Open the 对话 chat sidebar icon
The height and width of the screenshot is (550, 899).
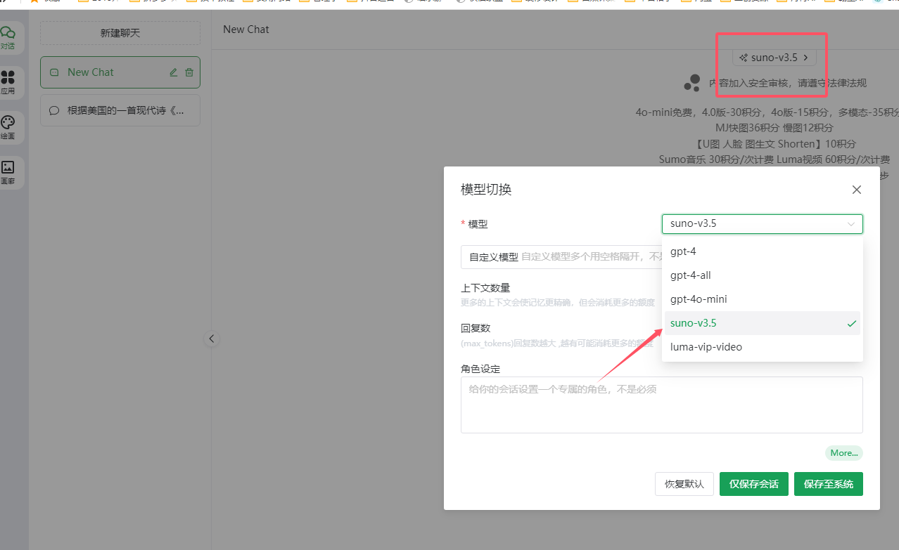(8, 38)
